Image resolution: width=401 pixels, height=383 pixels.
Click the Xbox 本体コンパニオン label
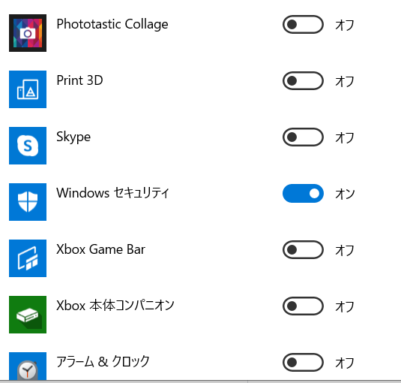tap(115, 306)
